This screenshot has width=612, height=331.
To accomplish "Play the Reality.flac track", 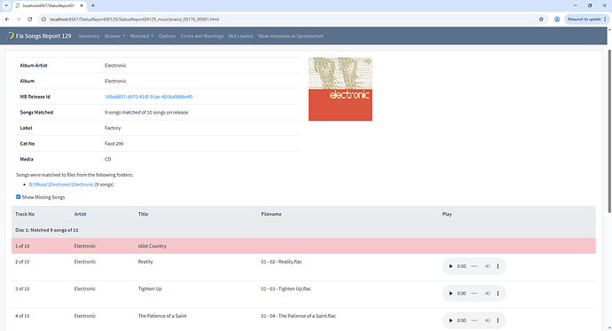I will click(x=451, y=266).
